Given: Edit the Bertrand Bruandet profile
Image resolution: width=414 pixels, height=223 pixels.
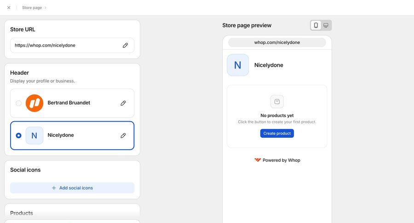Looking at the screenshot, I should click(123, 103).
